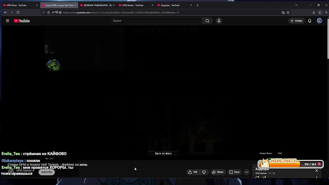
Task: Open the browser application menu
Action: pos(326,12)
